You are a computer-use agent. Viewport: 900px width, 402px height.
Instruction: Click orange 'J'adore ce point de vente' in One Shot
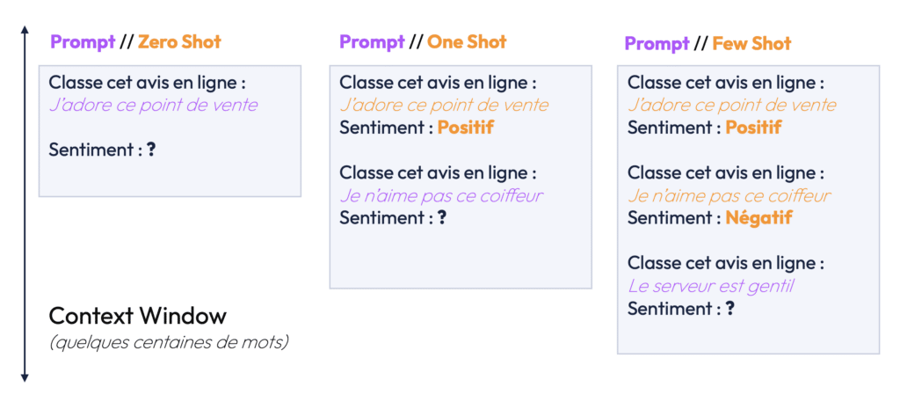[444, 105]
